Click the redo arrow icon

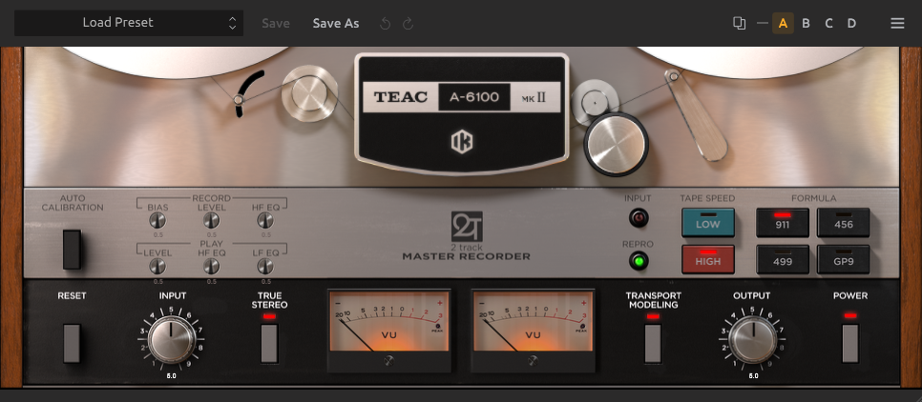coord(408,24)
